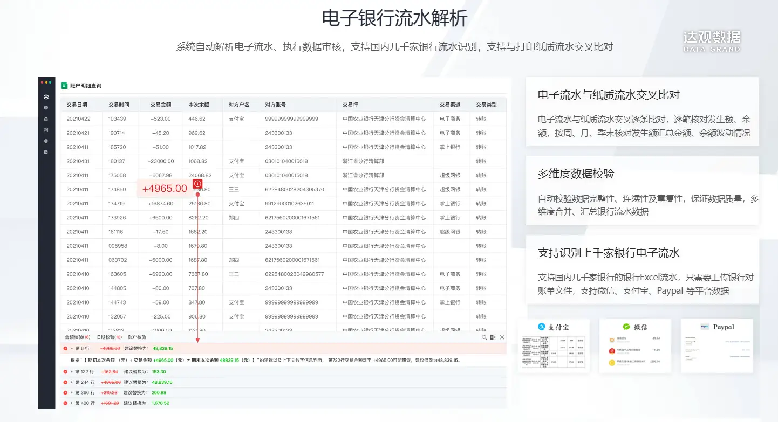Click the green Excel icon beside 账户明细查询
The width and height of the screenshot is (778, 422).
point(64,86)
